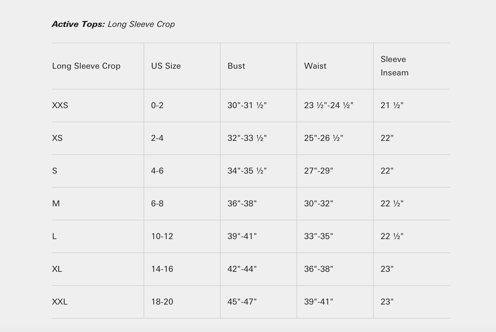496x332 pixels.
Task: Click the XXS sleeve inseam 21 ½"
Action: pyautogui.click(x=392, y=105)
